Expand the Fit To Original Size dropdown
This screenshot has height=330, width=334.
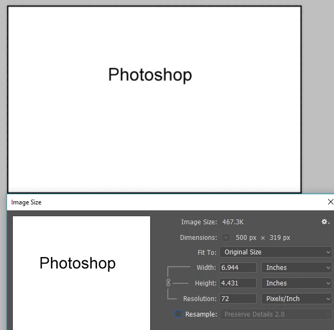[x=276, y=252]
